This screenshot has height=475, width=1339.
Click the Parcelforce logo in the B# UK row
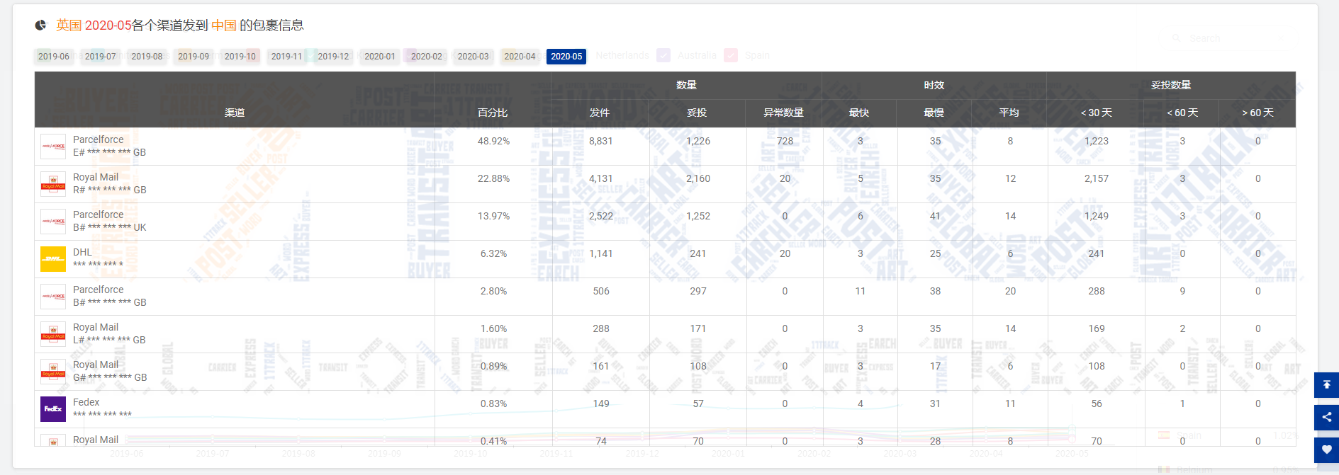pyautogui.click(x=53, y=222)
